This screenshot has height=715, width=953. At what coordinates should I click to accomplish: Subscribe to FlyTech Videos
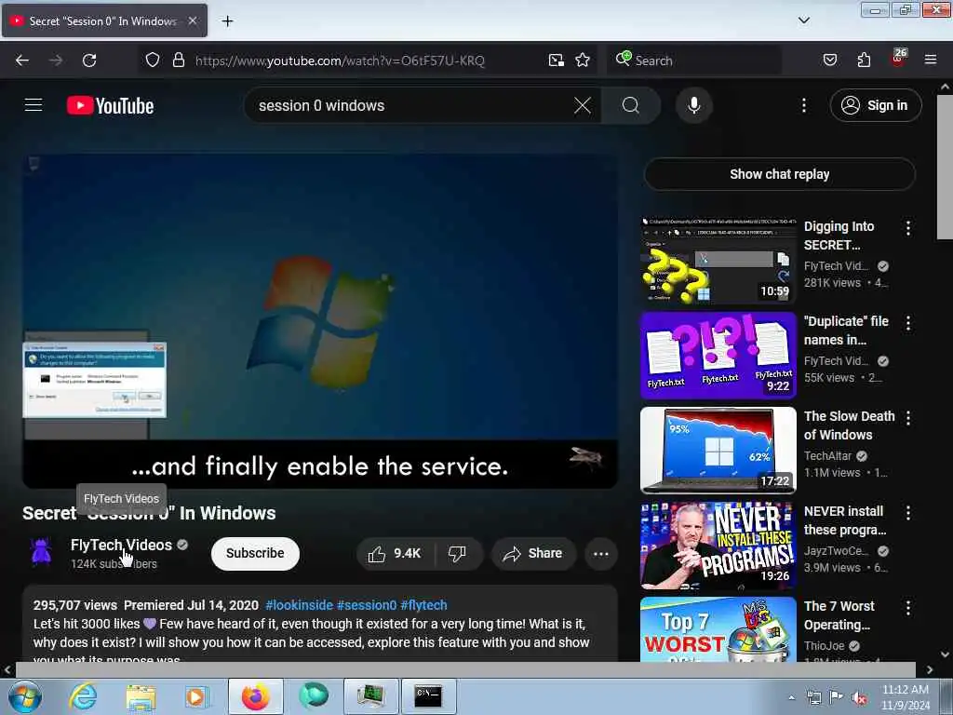pos(255,553)
